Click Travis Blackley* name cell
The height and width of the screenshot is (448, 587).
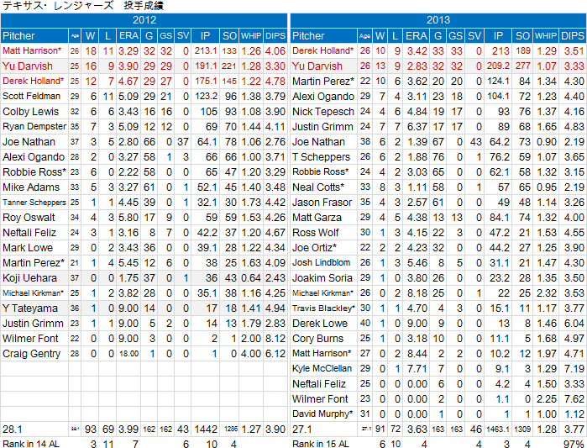point(323,308)
